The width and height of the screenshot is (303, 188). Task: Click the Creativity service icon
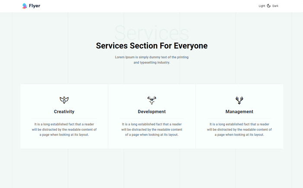click(64, 100)
